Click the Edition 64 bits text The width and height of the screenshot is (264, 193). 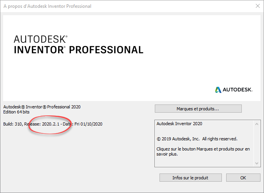point(16,112)
